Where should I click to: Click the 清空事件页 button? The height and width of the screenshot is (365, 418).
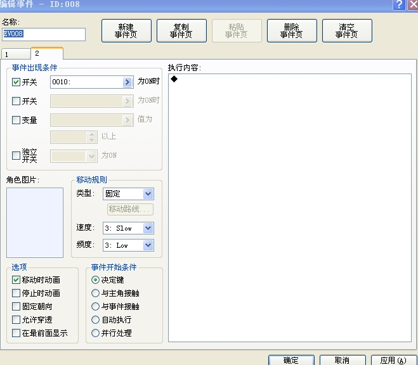pyautogui.click(x=347, y=30)
